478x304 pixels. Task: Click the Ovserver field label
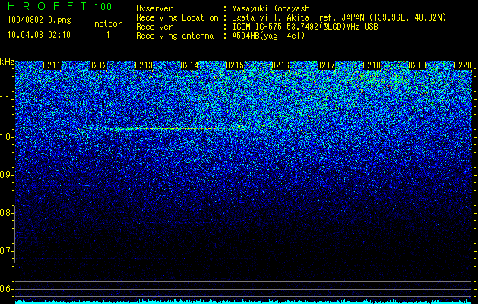pyautogui.click(x=154, y=8)
